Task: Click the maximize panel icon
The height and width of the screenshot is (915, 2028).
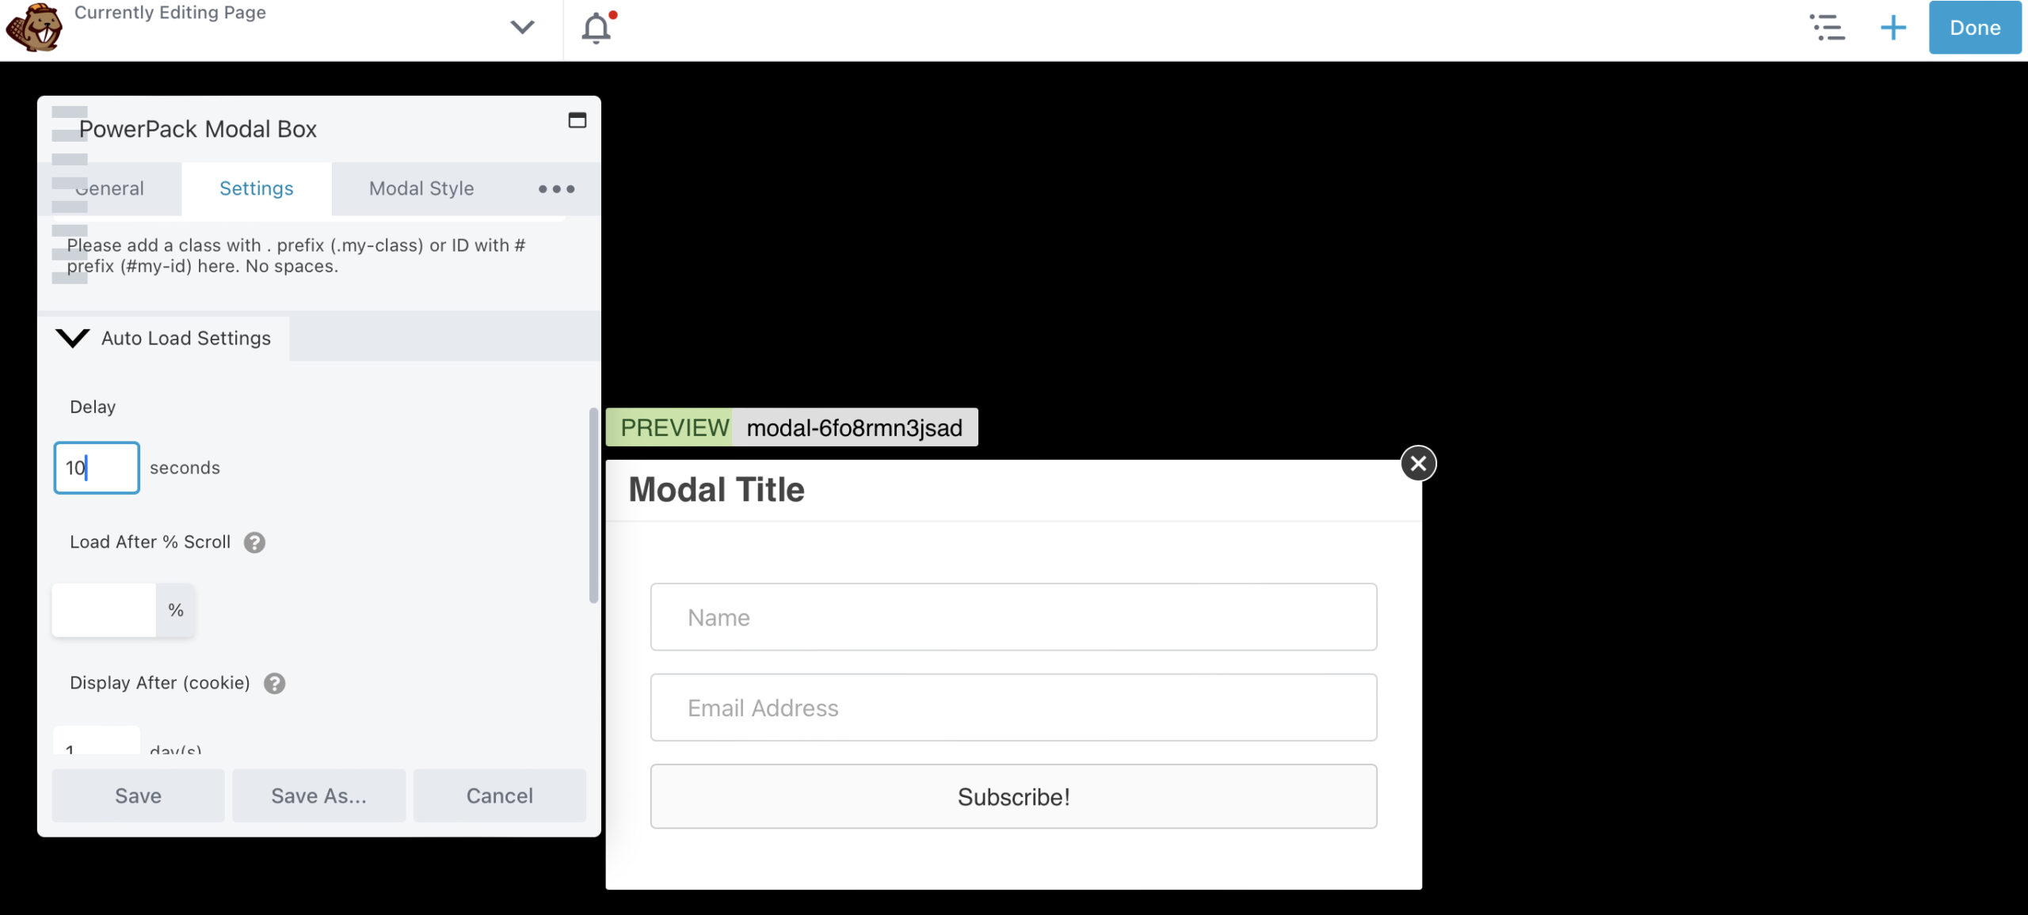Action: tap(578, 119)
